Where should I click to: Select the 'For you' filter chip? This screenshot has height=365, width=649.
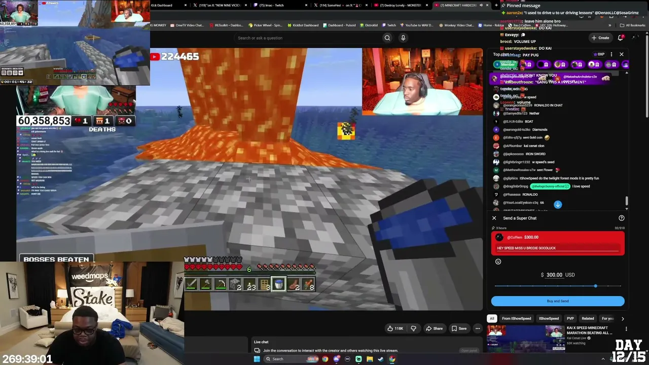pos(608,318)
